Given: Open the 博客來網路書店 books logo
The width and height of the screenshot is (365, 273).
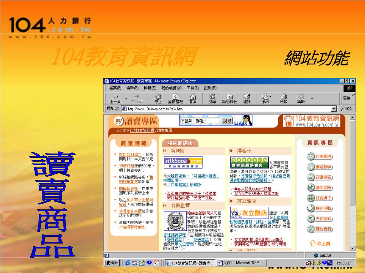Looking at the screenshot, I should pyautogui.click(x=249, y=162).
